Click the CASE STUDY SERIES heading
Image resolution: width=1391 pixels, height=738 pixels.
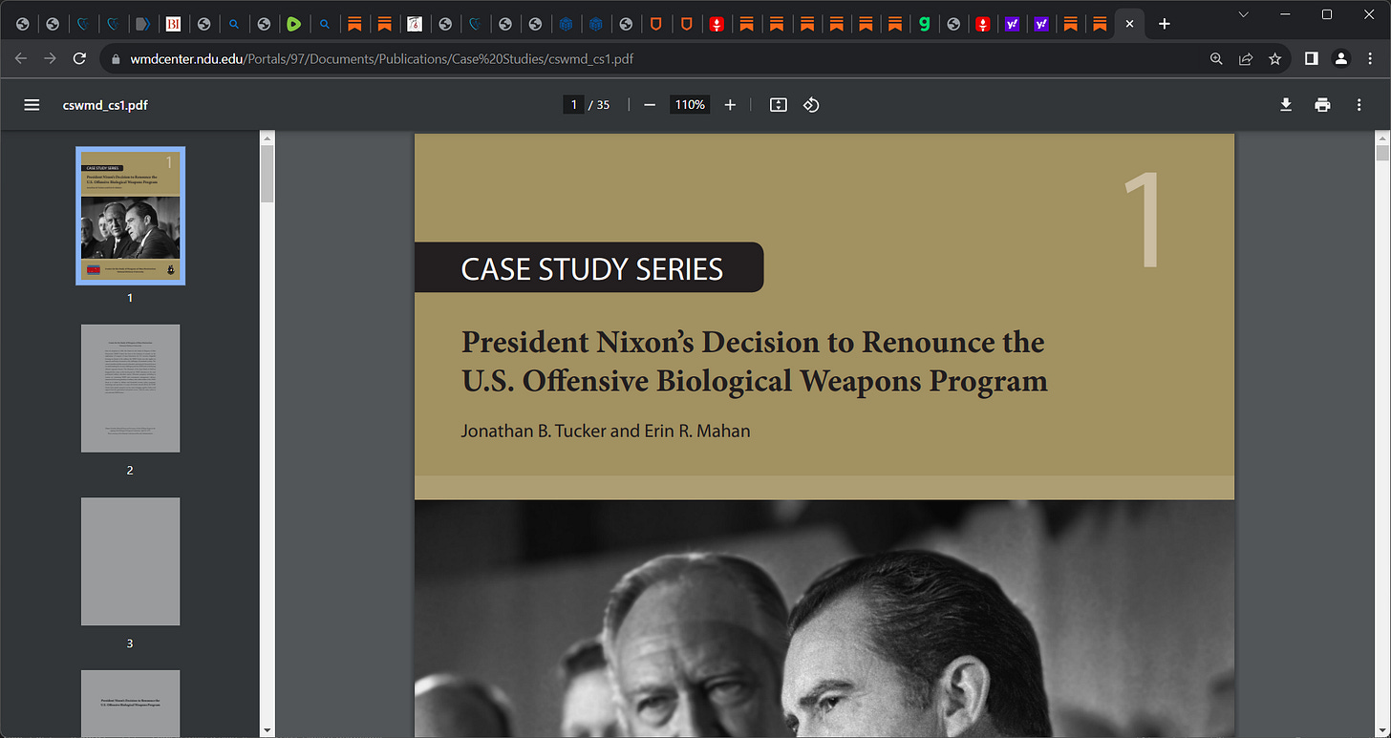[592, 269]
